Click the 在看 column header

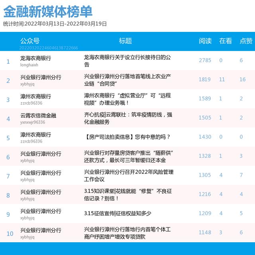tap(226, 41)
